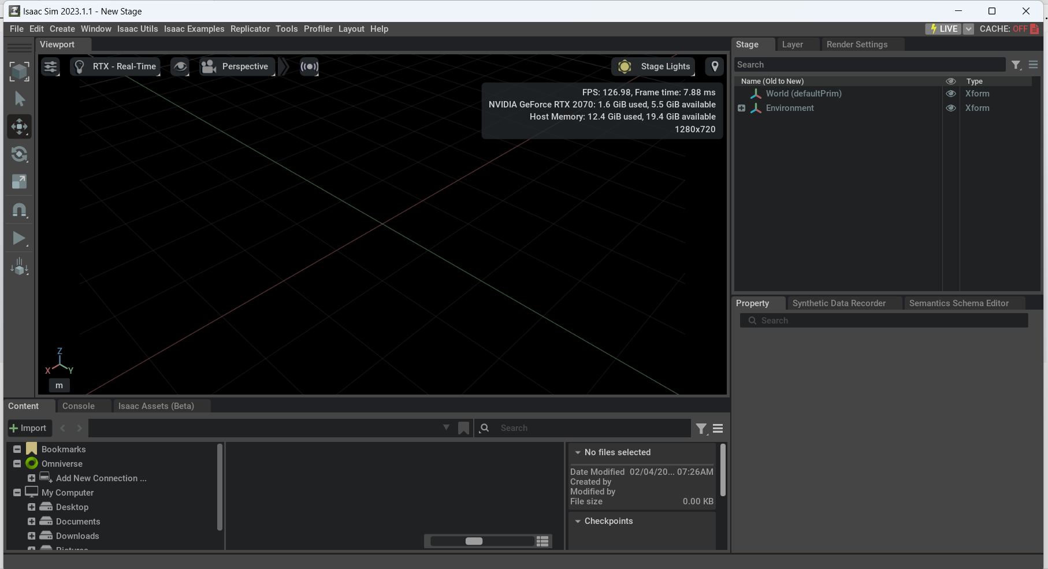
Task: Open the Isaac Examples menu
Action: [194, 28]
